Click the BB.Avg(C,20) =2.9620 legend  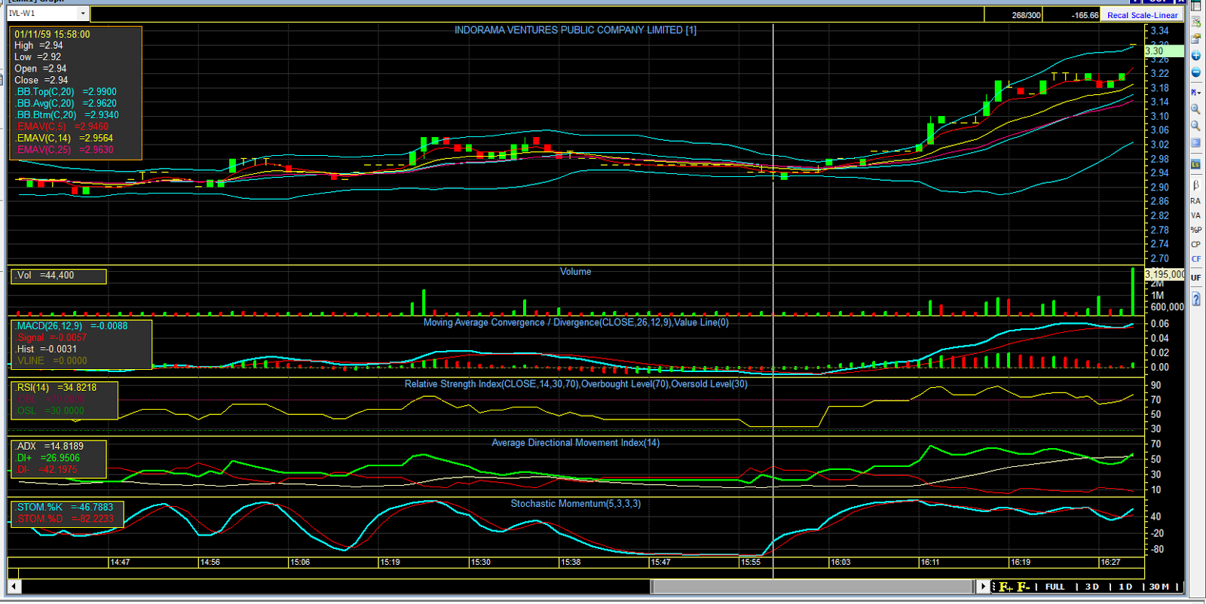click(x=66, y=103)
